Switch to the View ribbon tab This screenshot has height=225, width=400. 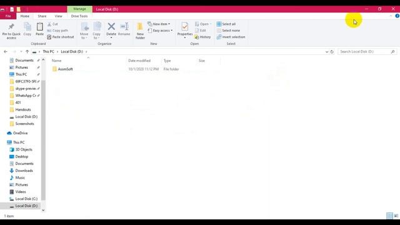coord(58,16)
